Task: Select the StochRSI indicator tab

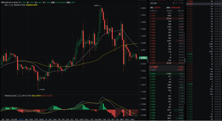Action: [98, 120]
